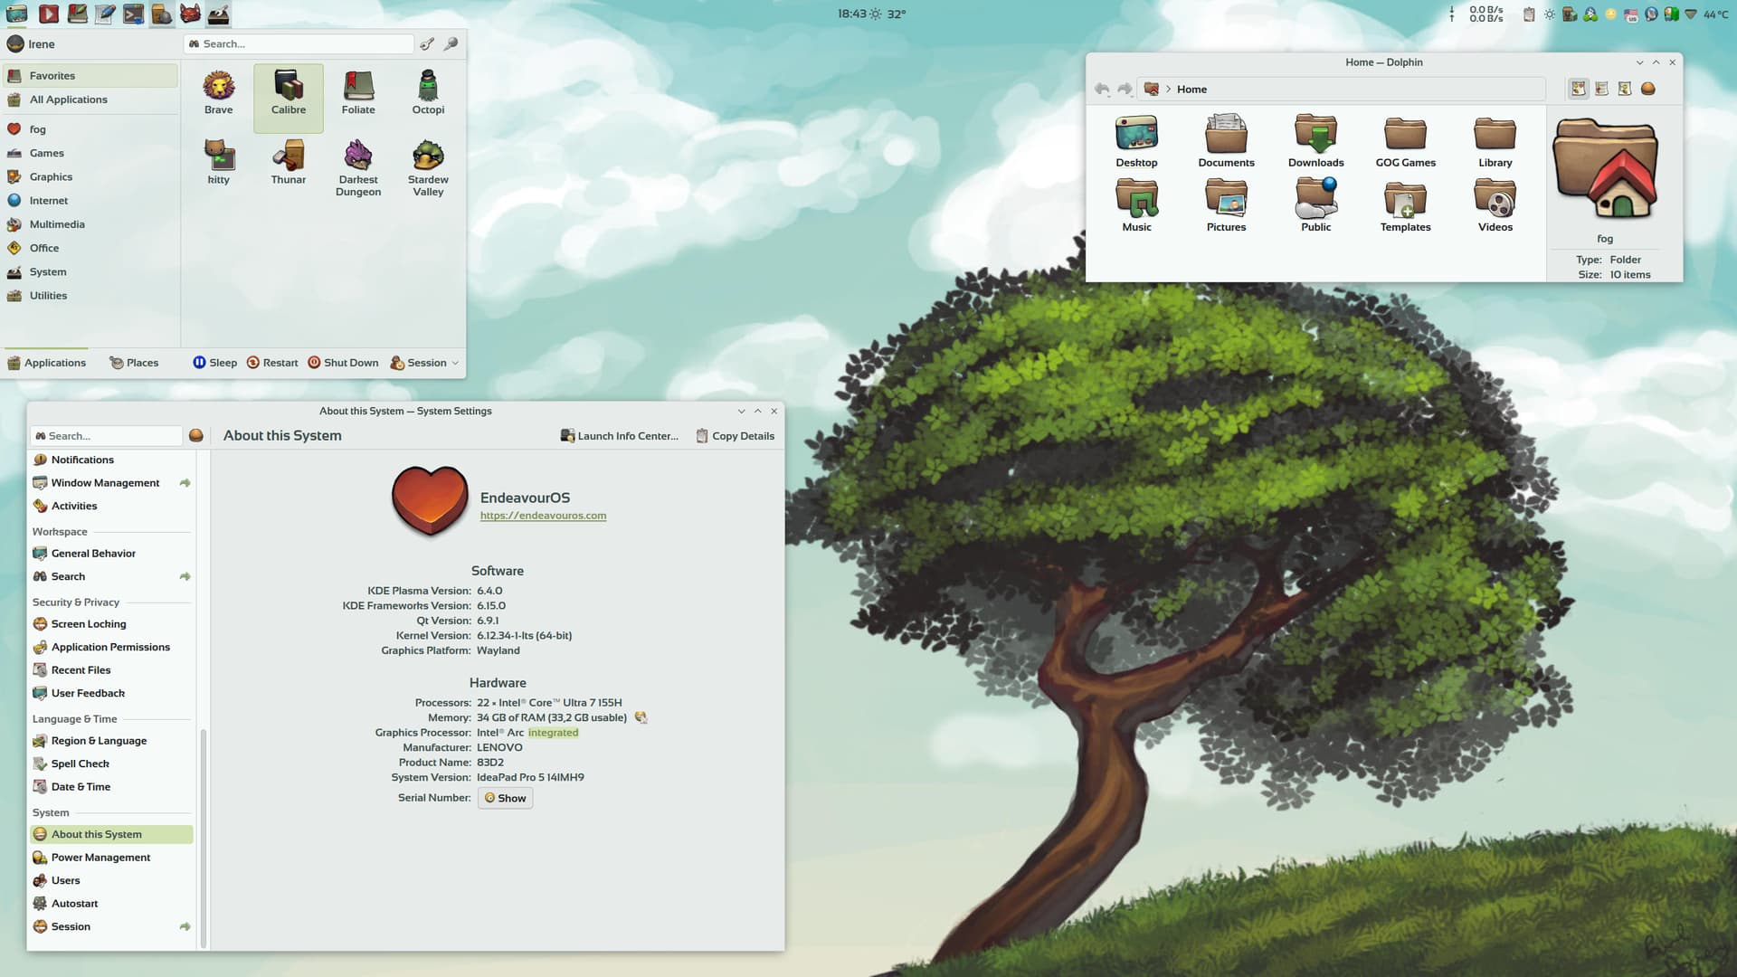Click the Dolphin back arrow
Image resolution: width=1737 pixels, height=977 pixels.
tap(1102, 89)
